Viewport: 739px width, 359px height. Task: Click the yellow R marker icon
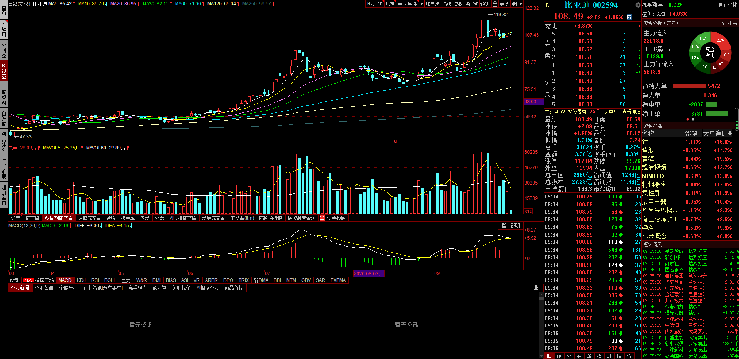(x=547, y=5)
